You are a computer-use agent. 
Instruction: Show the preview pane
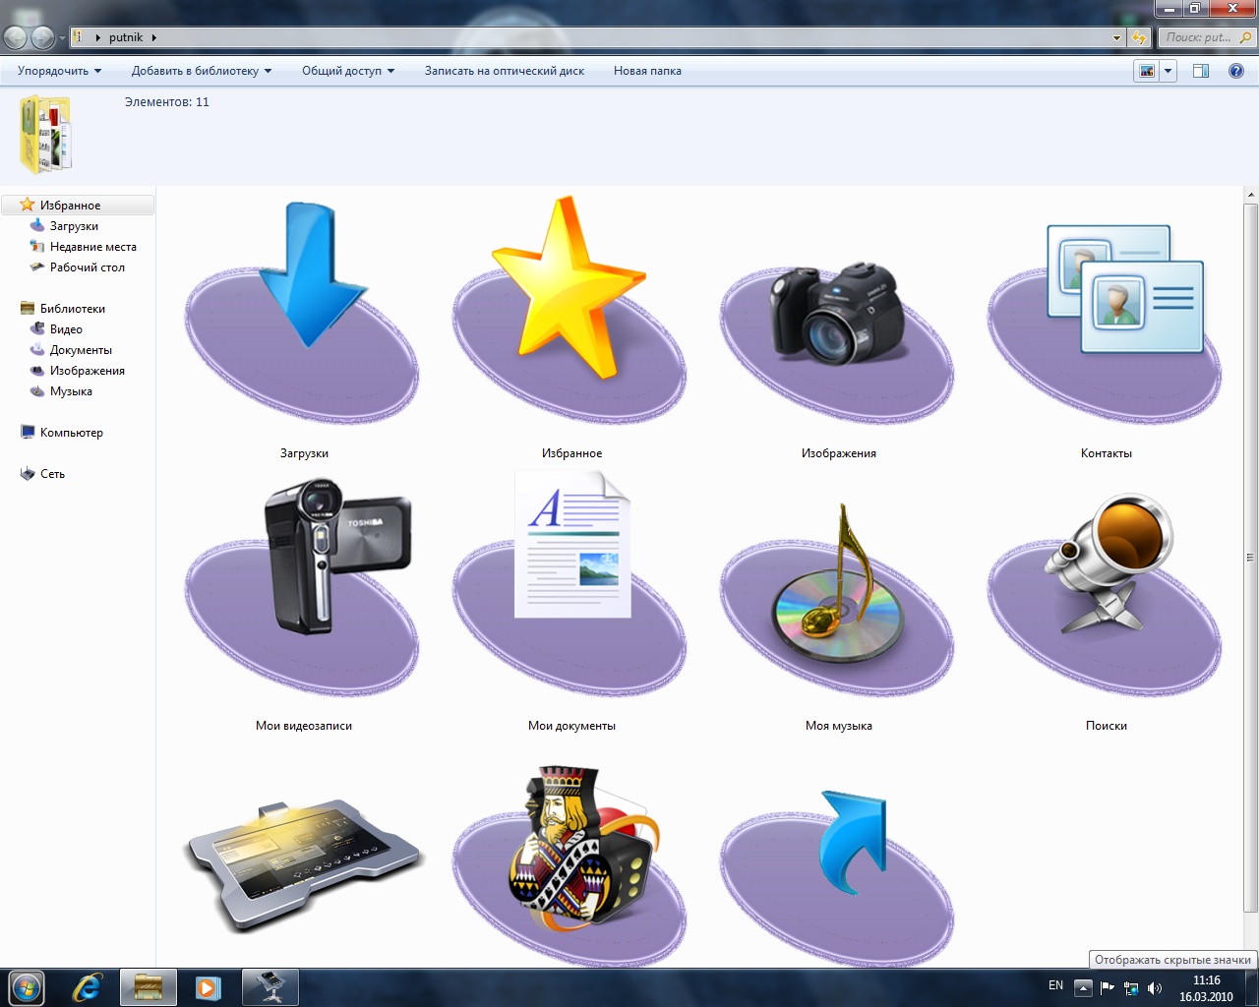tap(1201, 71)
